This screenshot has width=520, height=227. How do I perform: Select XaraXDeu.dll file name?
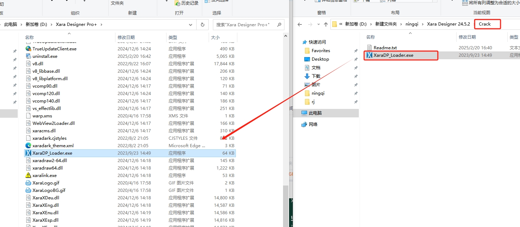[46, 198]
